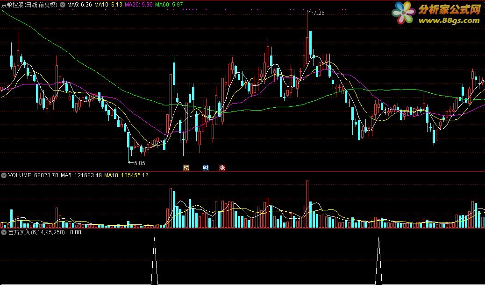
Task: Select the MA5: 6.26 label
Action: pos(79,5)
